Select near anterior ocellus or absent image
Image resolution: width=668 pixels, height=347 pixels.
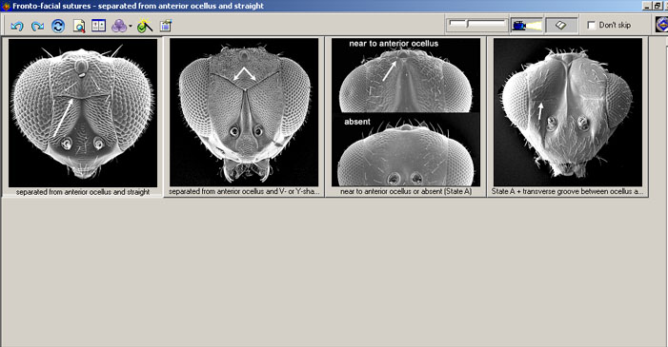click(x=406, y=113)
